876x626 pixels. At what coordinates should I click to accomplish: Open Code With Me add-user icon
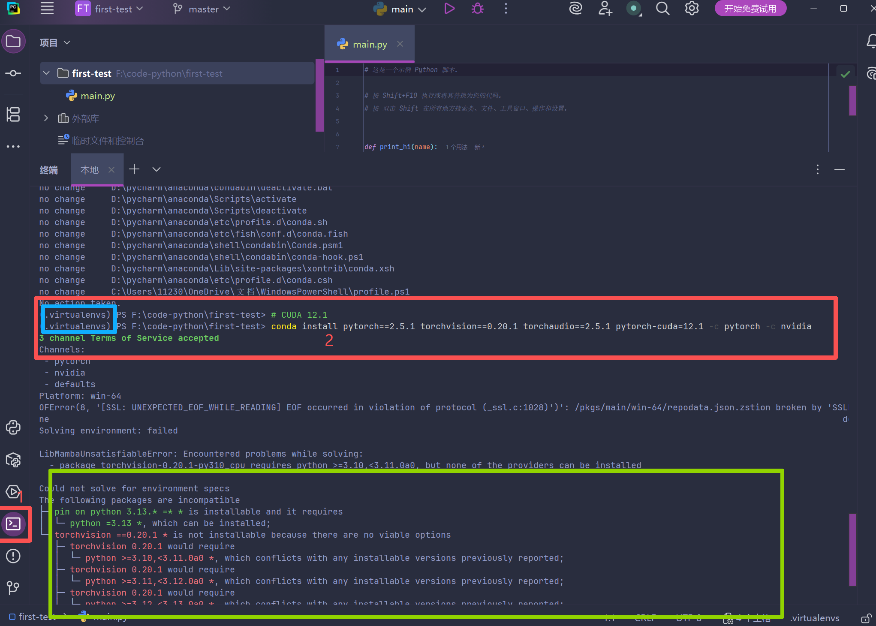click(x=605, y=9)
